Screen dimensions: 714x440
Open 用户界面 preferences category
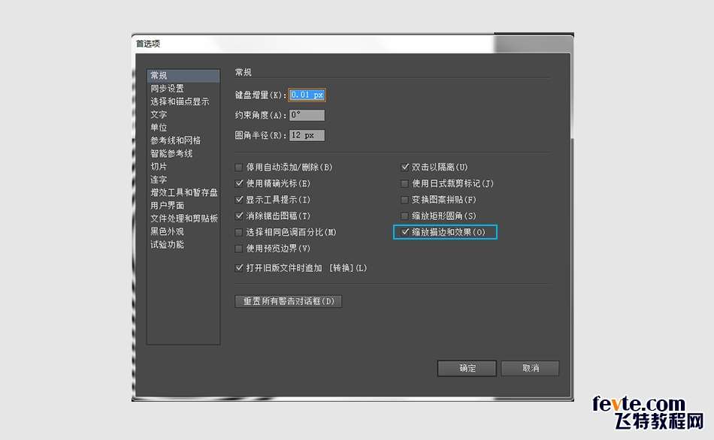click(167, 205)
